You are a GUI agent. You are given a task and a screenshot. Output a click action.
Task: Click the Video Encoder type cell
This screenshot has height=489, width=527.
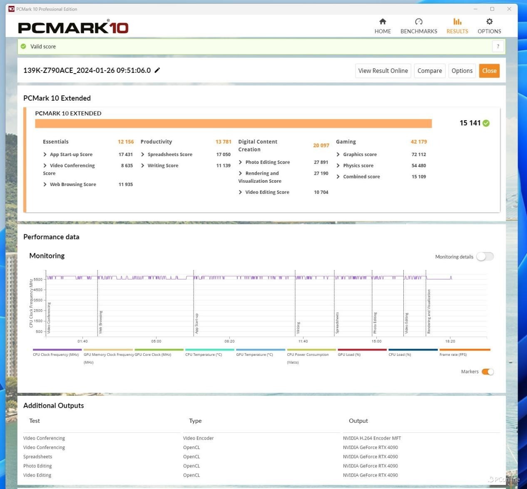click(198, 438)
